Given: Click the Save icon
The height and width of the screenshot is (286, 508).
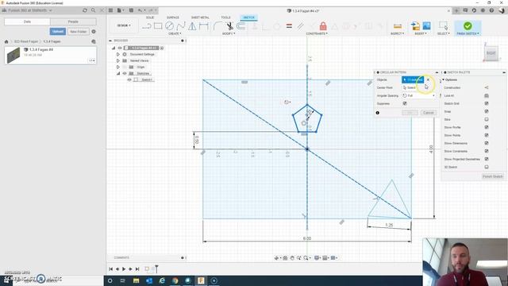Looking at the screenshot, I should pos(131,10).
